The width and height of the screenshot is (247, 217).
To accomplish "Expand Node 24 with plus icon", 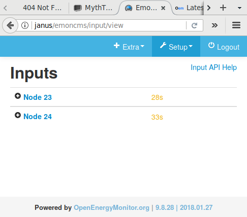I will point(18,115).
